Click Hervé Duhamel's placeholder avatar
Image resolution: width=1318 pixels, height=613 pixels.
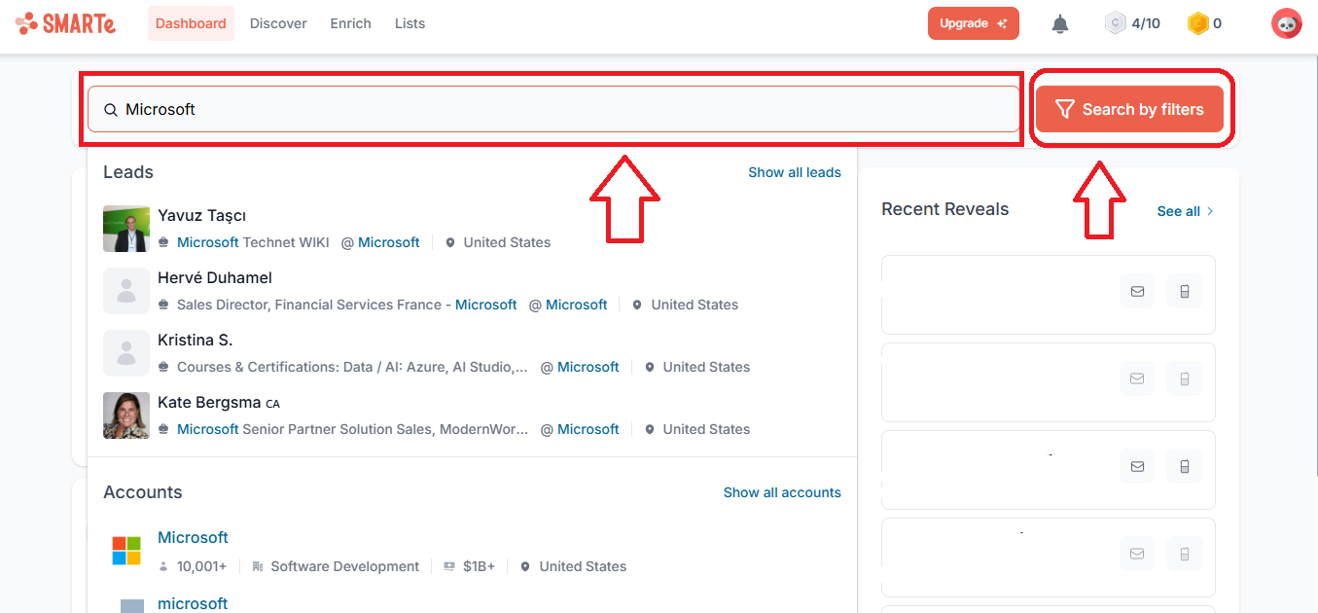(126, 291)
